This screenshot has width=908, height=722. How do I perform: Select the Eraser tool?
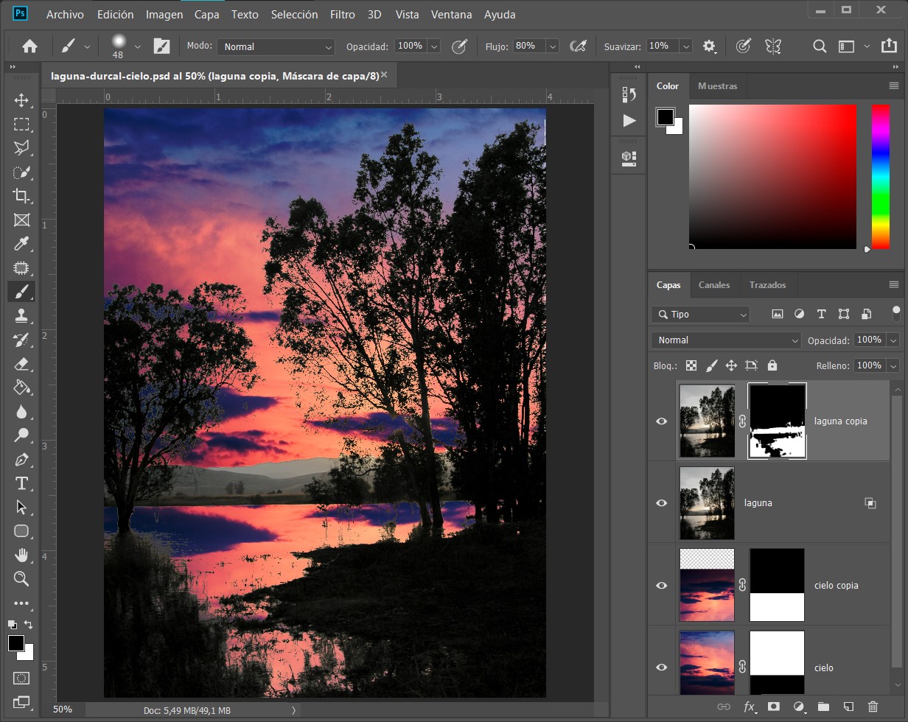(21, 364)
